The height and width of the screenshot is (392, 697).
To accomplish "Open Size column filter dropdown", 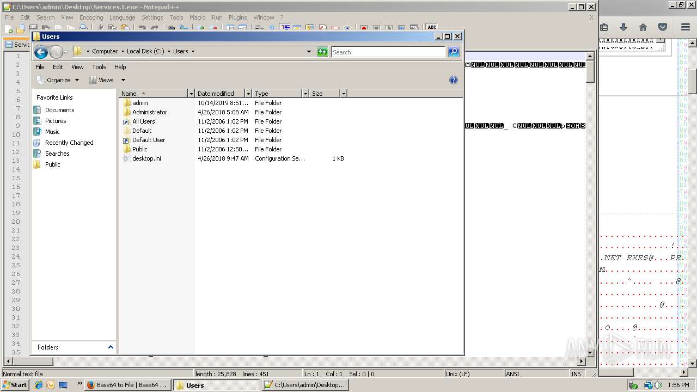I will pyautogui.click(x=344, y=94).
